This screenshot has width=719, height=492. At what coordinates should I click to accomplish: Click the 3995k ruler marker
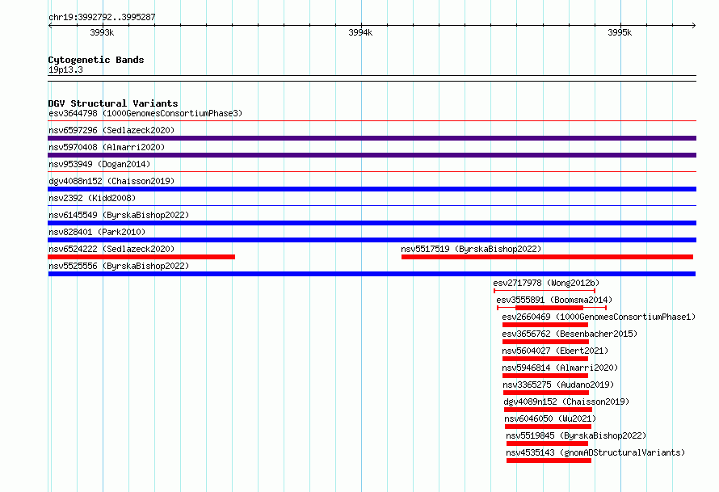click(620, 32)
